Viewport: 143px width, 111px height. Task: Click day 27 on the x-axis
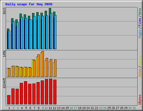pos(117,108)
